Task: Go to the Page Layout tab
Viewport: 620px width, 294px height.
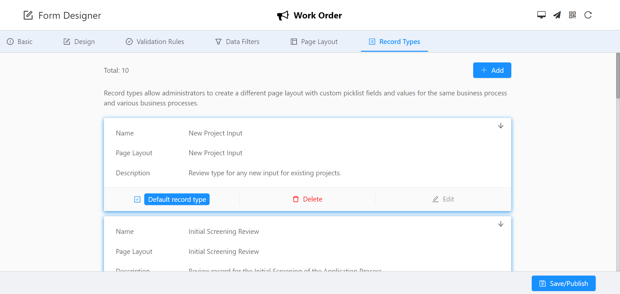Action: point(314,42)
